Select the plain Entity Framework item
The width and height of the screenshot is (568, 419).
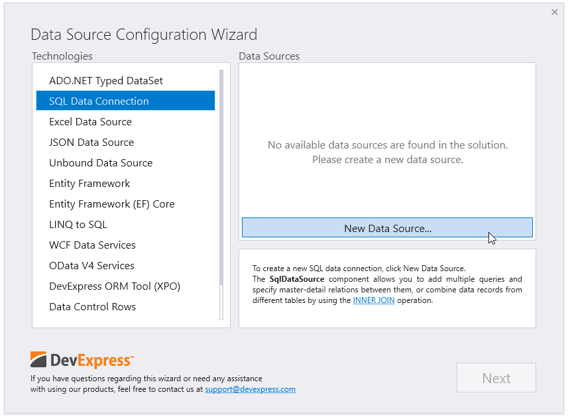coord(125,184)
